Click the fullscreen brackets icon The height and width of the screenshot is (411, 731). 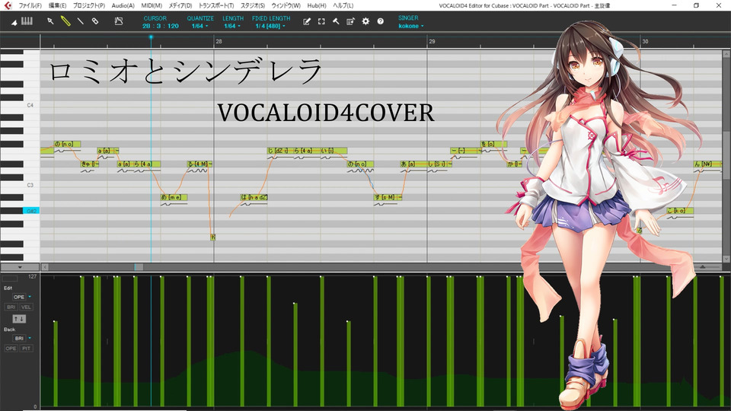click(321, 21)
